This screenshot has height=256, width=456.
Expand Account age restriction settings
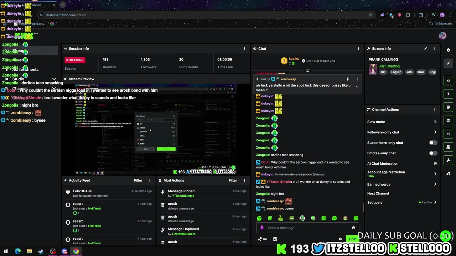tap(435, 174)
